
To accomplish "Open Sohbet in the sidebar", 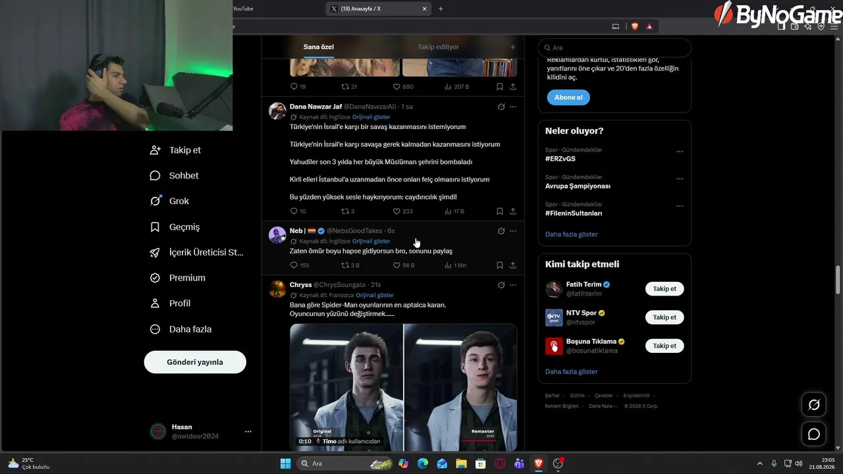I will pos(175,176).
